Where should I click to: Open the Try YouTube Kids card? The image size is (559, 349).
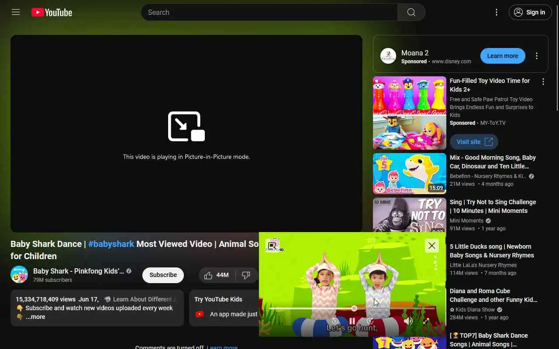[x=224, y=308]
